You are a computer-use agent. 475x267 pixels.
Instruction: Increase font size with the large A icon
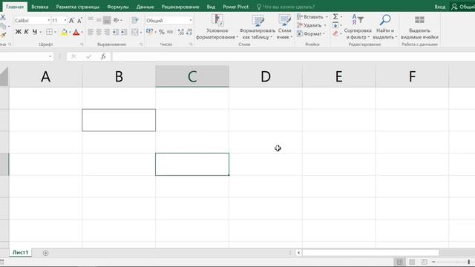(x=71, y=21)
